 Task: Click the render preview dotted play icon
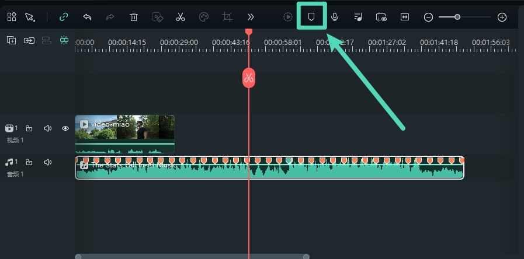288,17
